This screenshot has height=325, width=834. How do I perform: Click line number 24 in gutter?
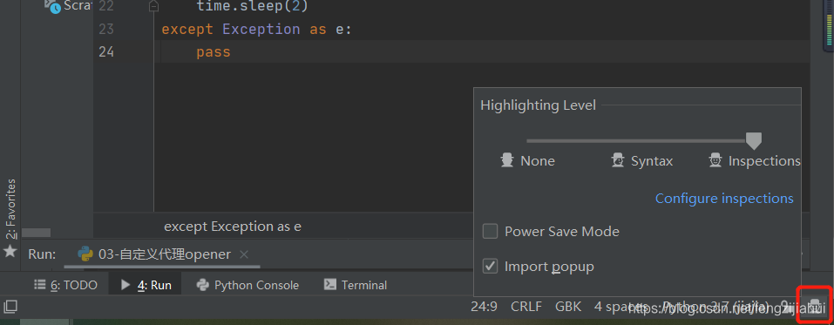click(106, 52)
